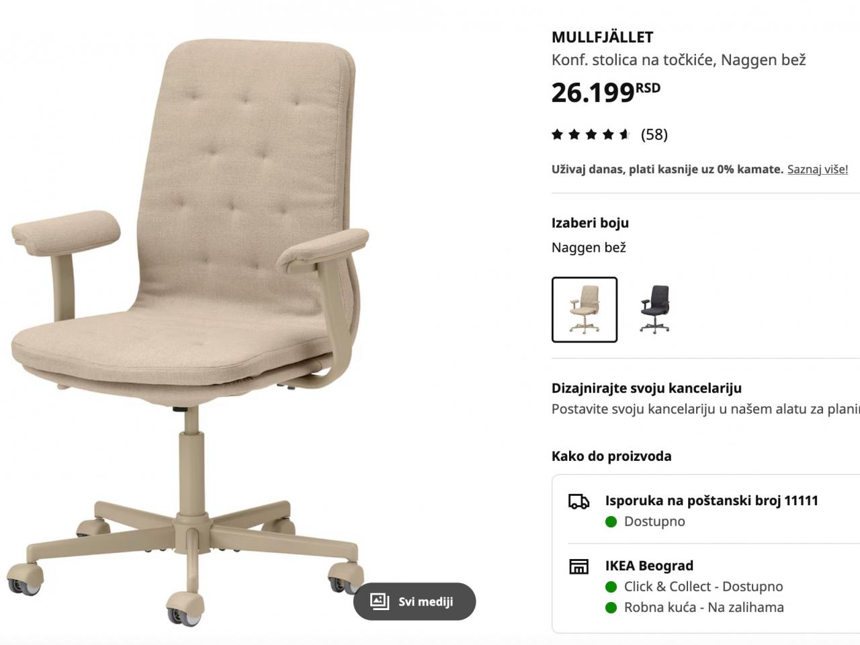Image resolution: width=860 pixels, height=645 pixels.
Task: Click the green Dostupno delivery status dot
Action: 611,522
